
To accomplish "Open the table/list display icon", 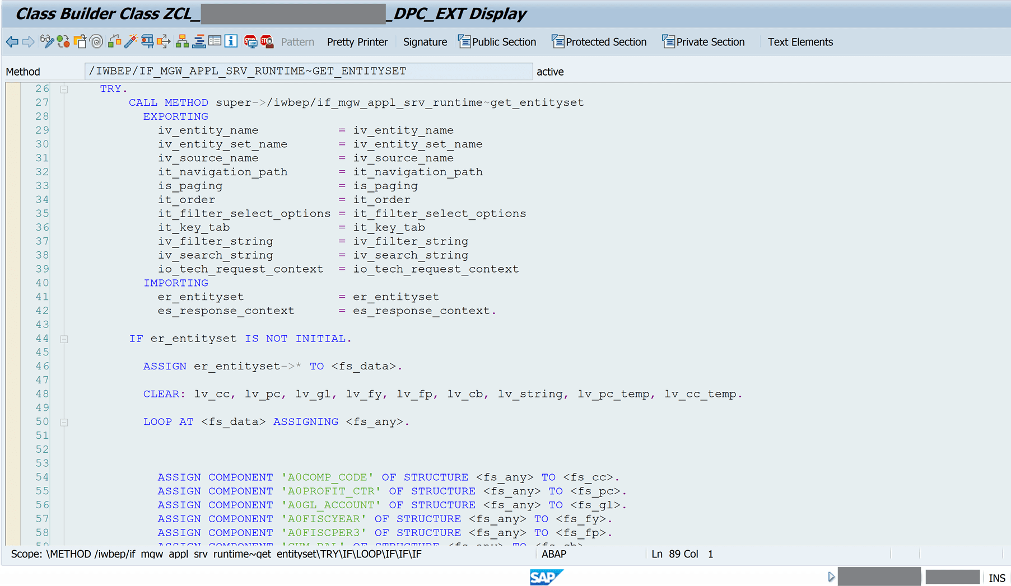I will pos(215,41).
